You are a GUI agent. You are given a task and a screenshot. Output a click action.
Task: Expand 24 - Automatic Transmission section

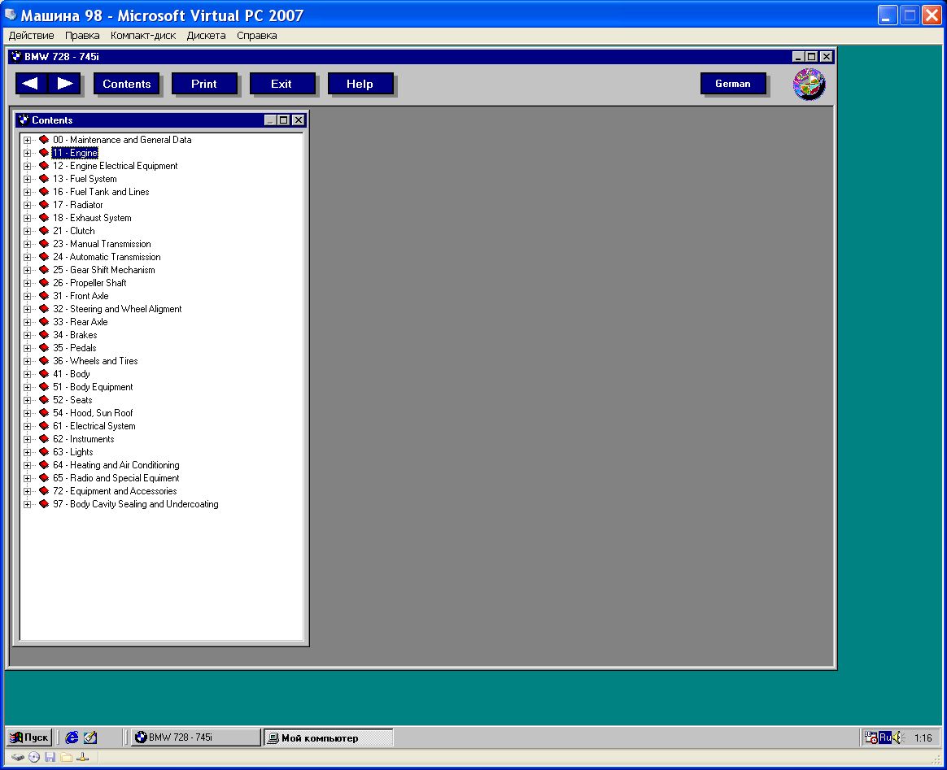pyautogui.click(x=27, y=257)
